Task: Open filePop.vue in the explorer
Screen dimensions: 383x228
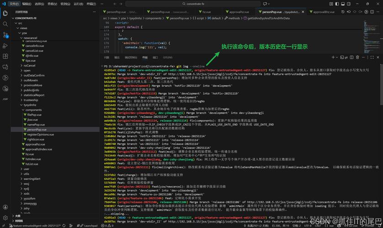Action: [x=34, y=115]
